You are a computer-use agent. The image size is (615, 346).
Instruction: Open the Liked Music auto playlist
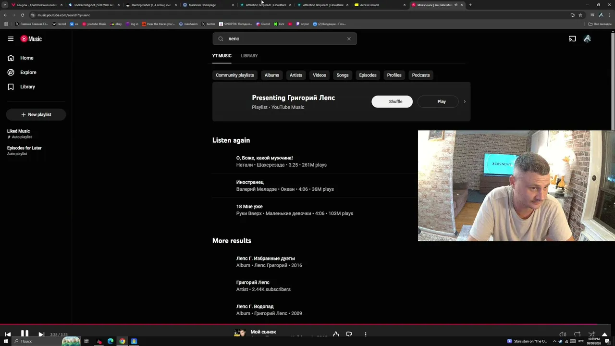click(19, 134)
